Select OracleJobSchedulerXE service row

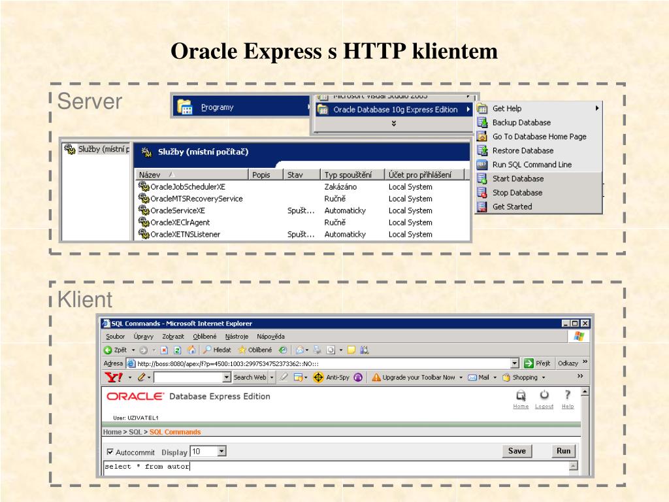[x=303, y=186]
